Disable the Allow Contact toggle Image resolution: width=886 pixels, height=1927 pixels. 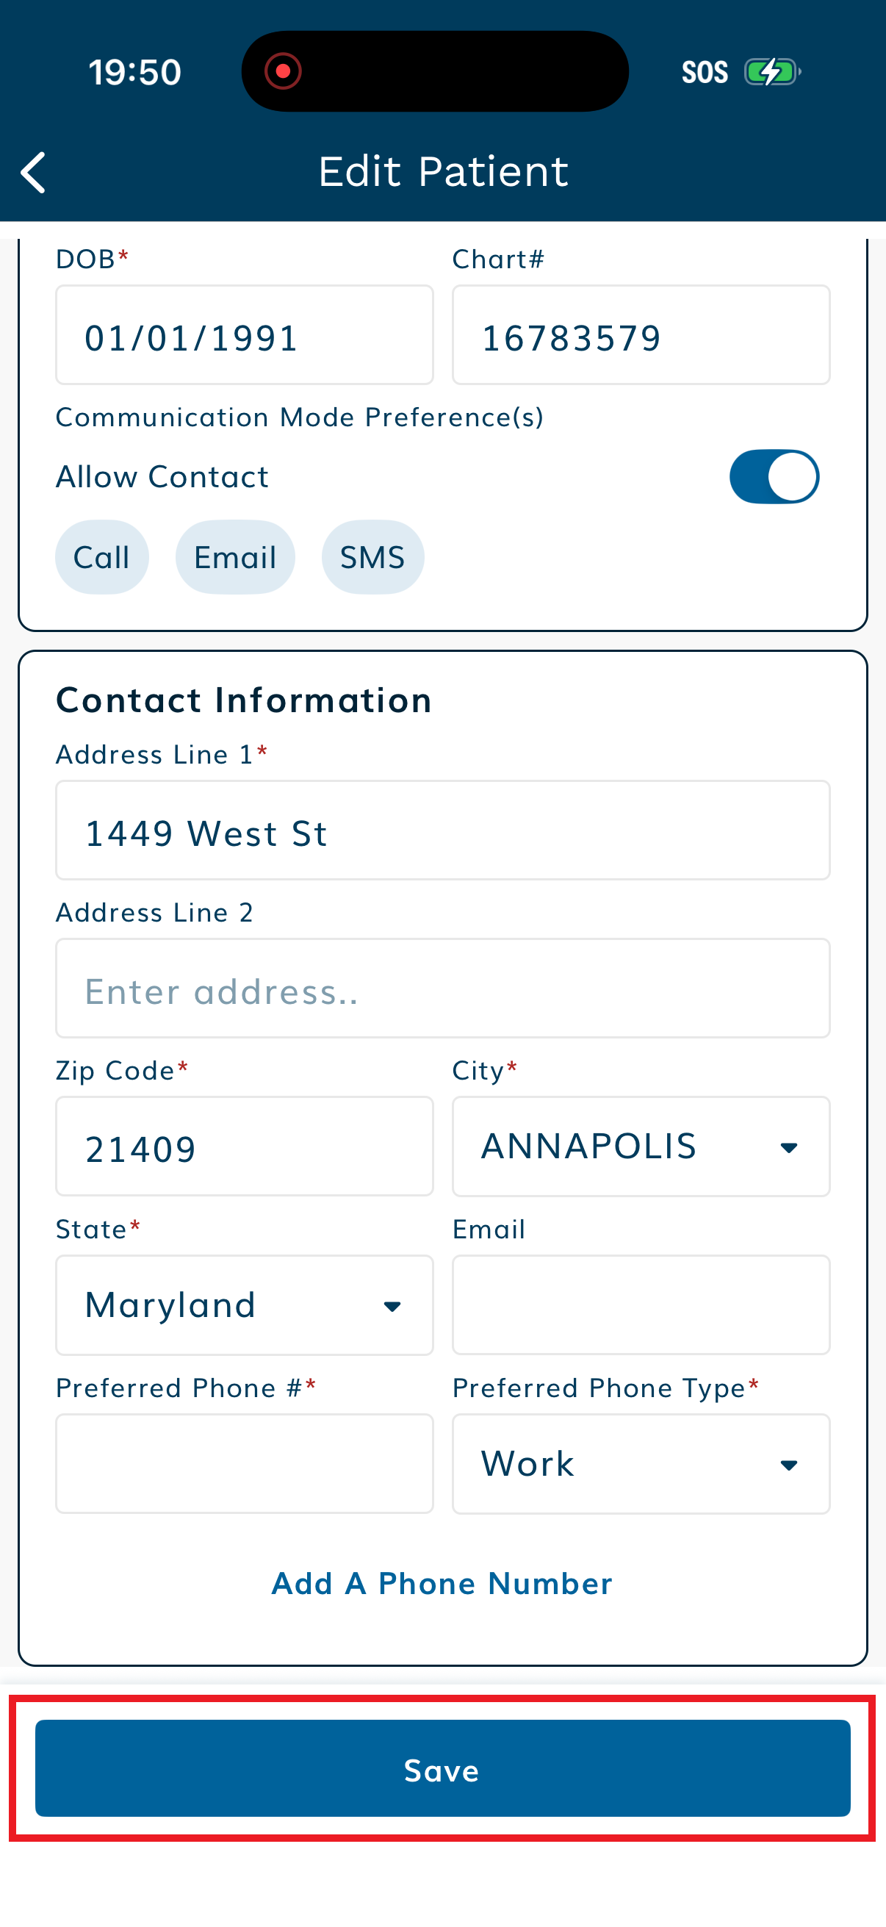pos(774,476)
